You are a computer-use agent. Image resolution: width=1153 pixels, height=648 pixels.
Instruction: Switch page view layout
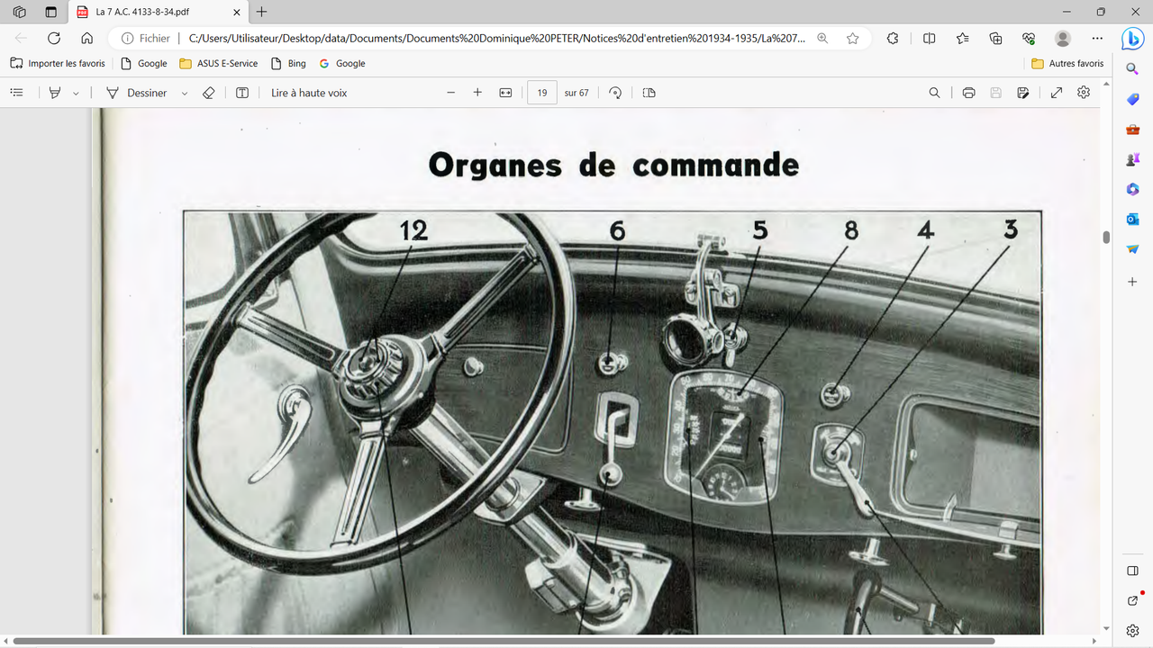[x=649, y=93]
